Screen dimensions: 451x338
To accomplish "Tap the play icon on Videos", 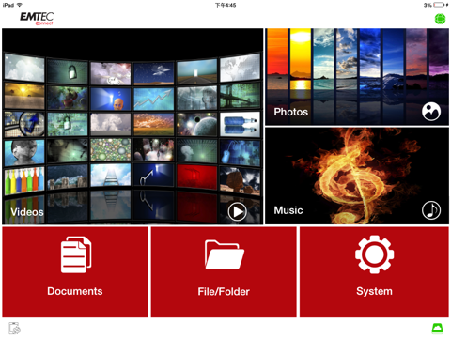I will [x=238, y=212].
